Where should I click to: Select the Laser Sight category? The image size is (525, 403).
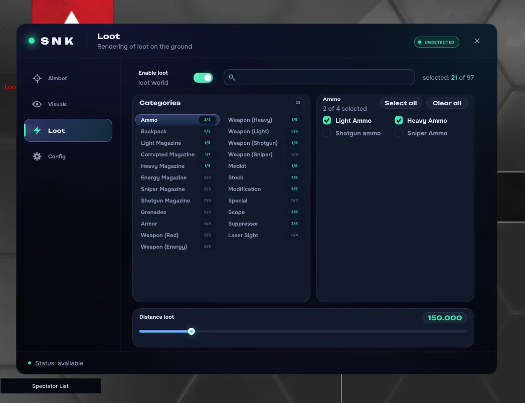(265, 235)
